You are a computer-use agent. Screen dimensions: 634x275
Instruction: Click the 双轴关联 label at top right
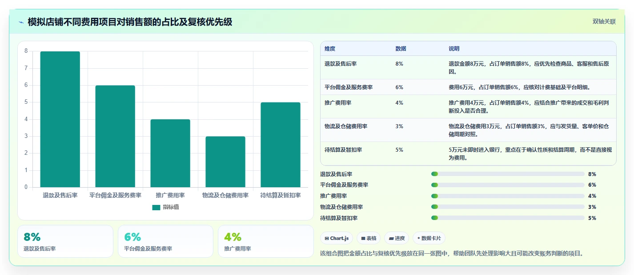[x=604, y=21]
